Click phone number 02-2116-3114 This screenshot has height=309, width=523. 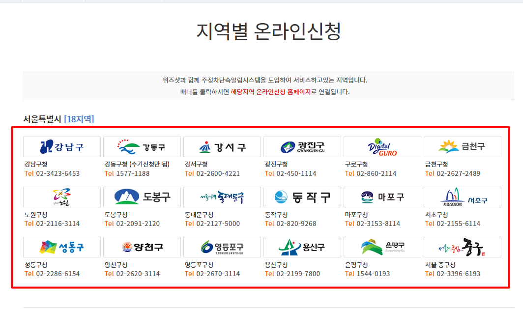click(58, 224)
